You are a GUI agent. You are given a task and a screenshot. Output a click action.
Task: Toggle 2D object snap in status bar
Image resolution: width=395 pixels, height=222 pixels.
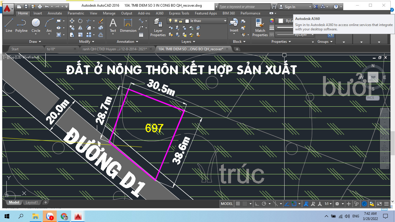point(294,204)
